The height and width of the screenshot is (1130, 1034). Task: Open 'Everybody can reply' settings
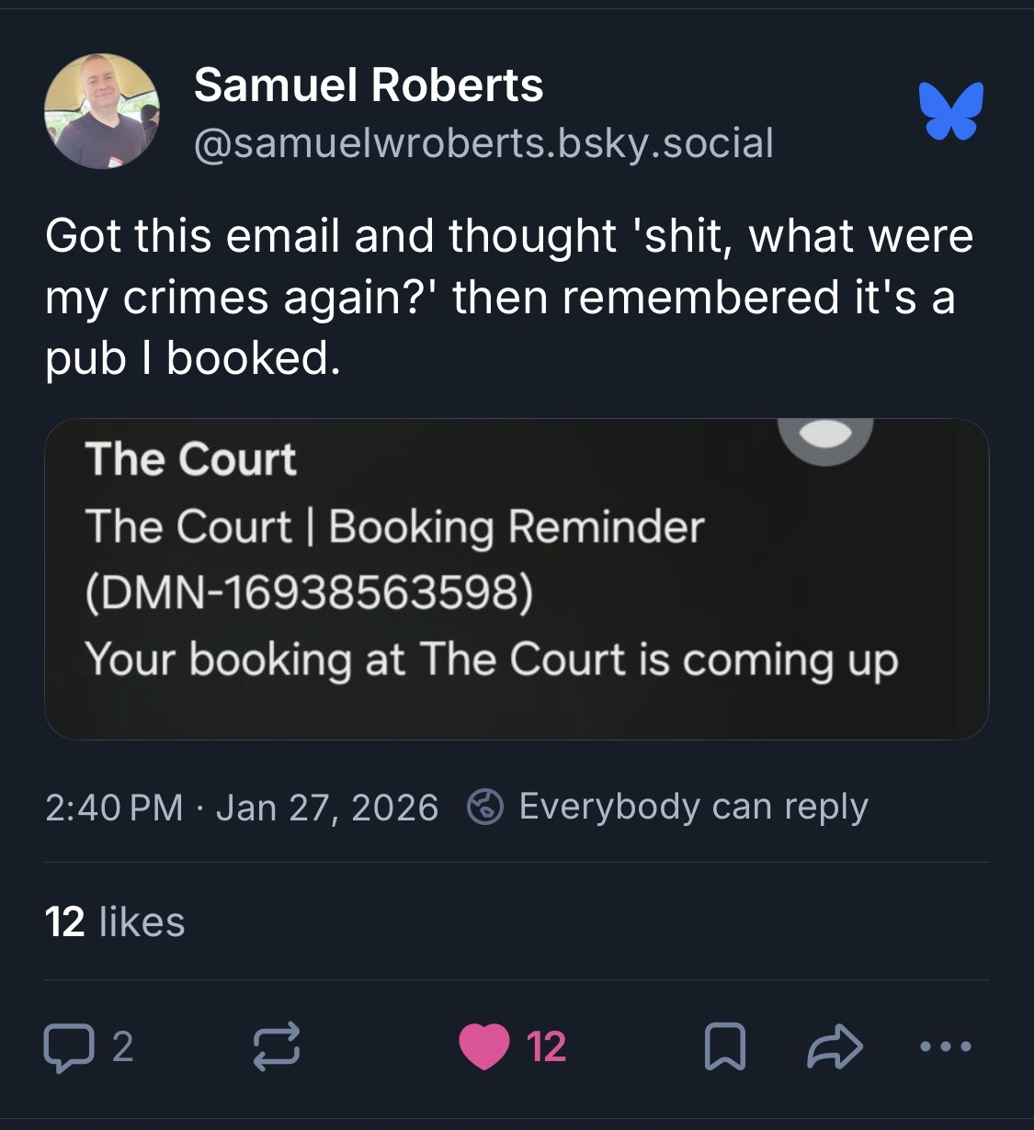(692, 807)
